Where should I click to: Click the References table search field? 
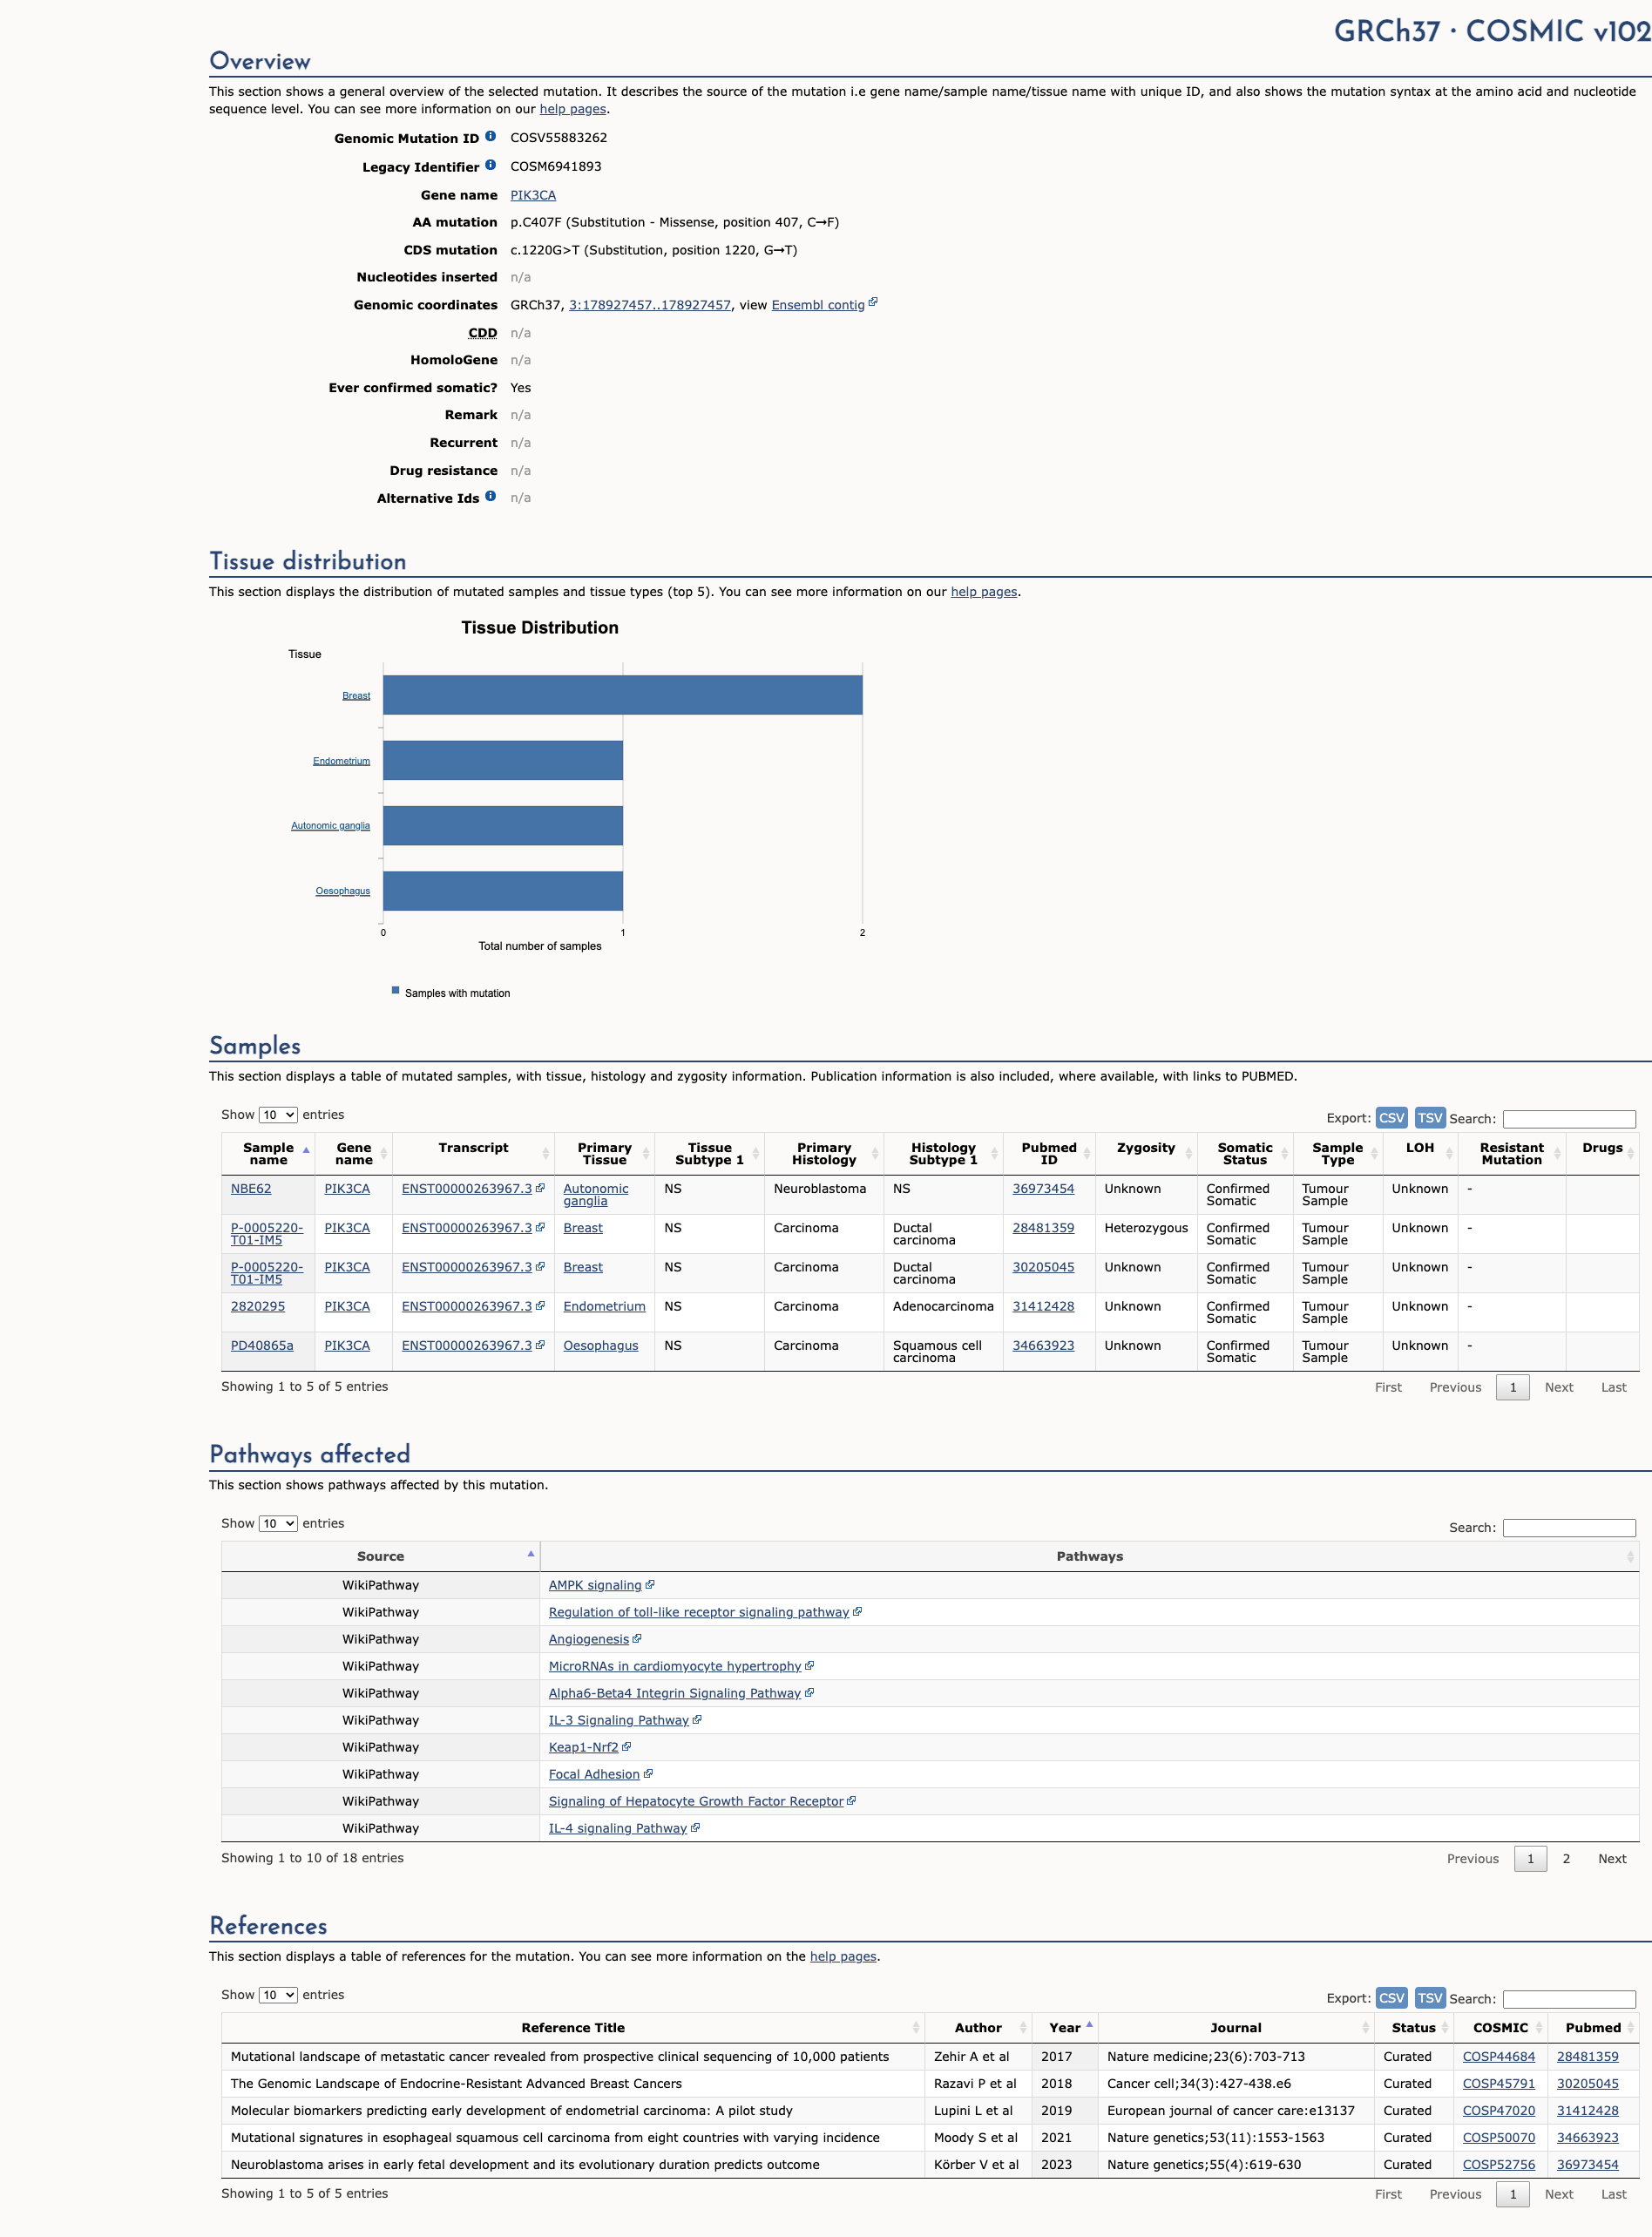1569,1998
